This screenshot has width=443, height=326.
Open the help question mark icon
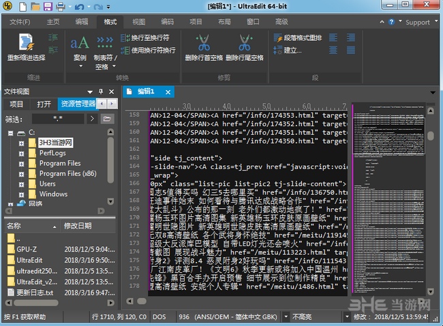pos(391,22)
